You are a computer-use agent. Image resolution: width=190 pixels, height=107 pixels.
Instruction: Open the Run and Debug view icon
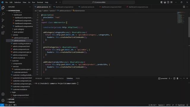[3, 26]
